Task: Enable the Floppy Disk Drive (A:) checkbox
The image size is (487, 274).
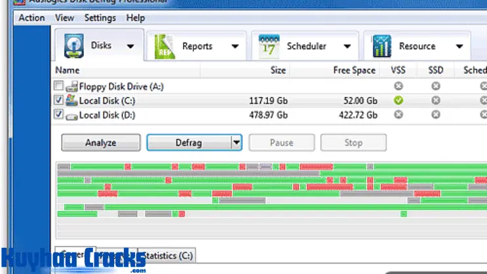Action: [60, 86]
